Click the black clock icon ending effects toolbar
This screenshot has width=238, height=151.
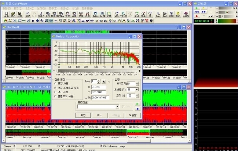[151, 21]
